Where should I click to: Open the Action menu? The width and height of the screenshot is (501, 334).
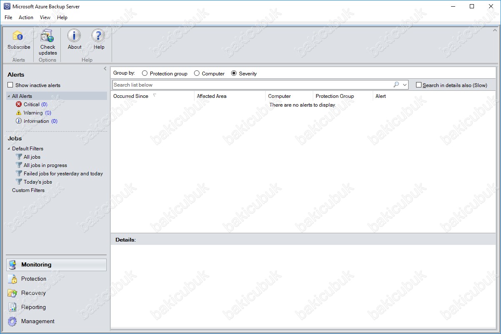pyautogui.click(x=26, y=17)
